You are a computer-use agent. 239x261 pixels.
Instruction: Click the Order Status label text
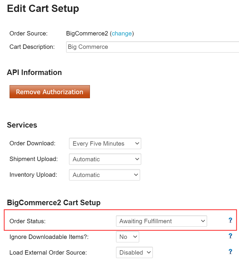(28, 221)
